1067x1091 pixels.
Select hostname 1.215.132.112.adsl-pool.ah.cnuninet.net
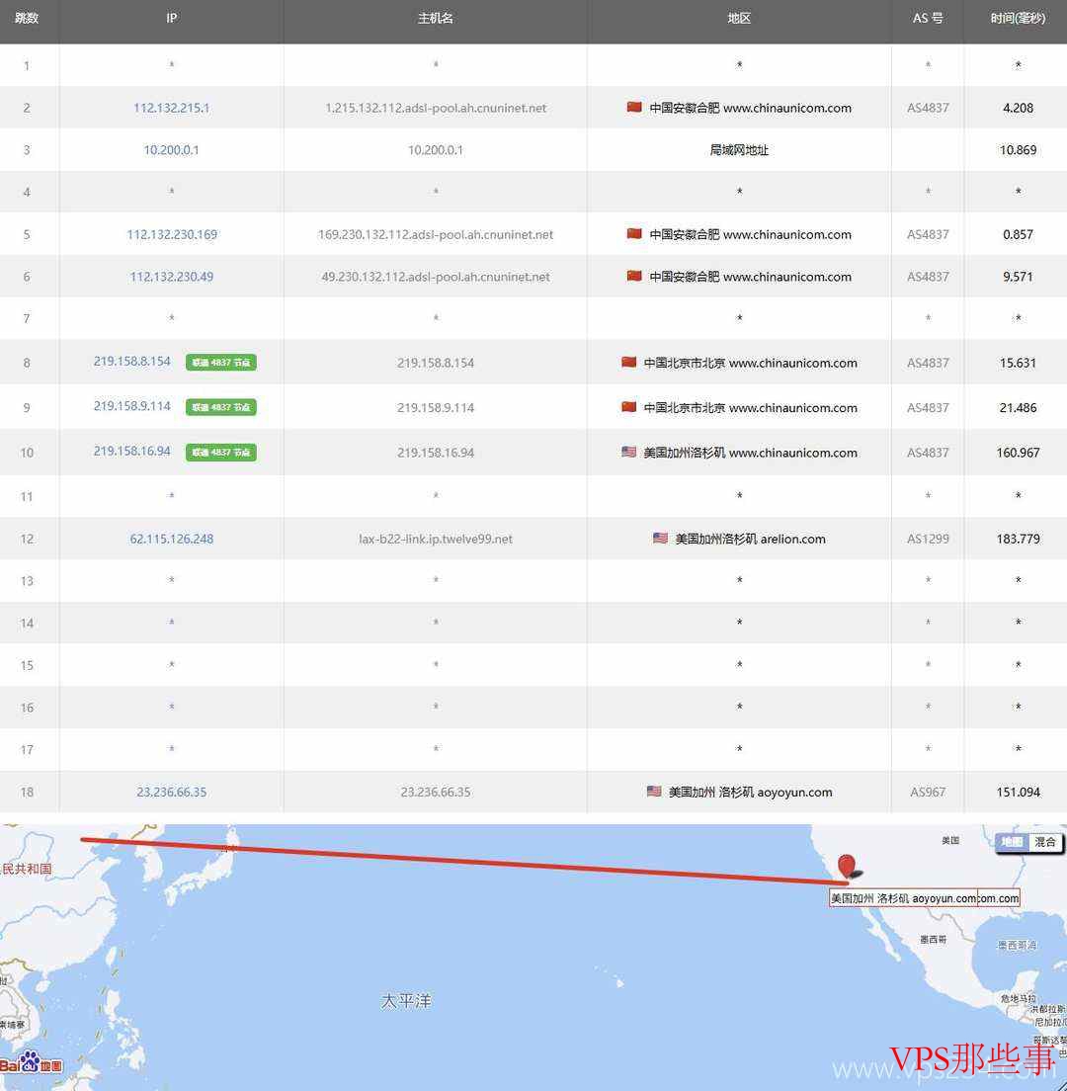(x=436, y=108)
